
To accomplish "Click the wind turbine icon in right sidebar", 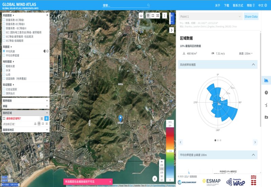I will 266,105.
